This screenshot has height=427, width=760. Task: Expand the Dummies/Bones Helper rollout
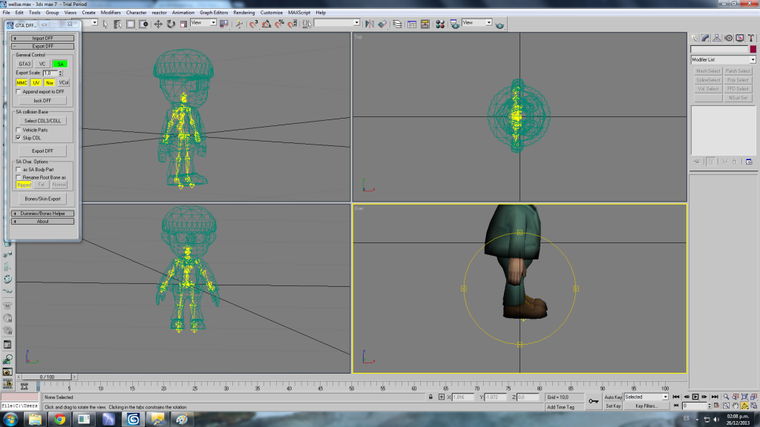coord(42,213)
